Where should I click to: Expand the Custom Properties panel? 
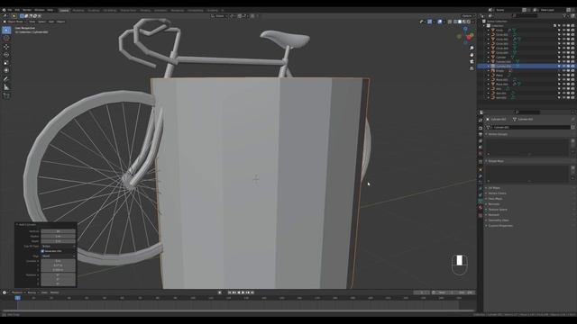pyautogui.click(x=500, y=226)
